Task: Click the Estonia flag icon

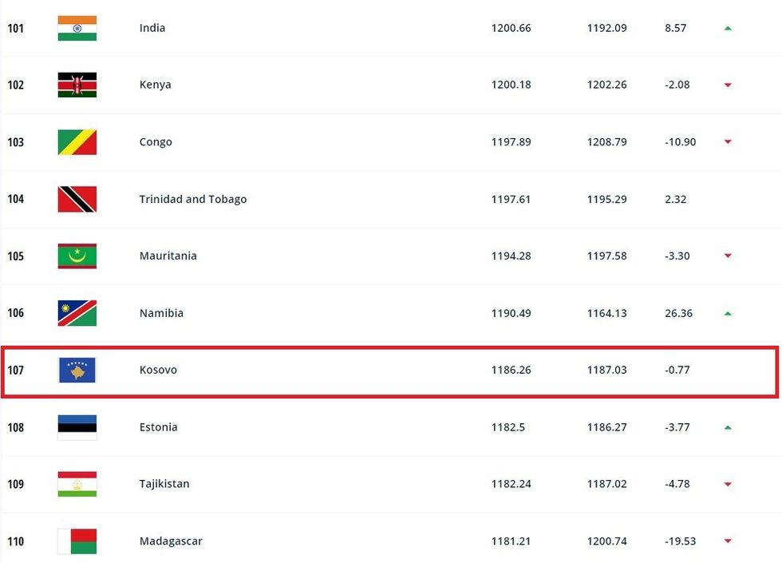Action: [77, 427]
